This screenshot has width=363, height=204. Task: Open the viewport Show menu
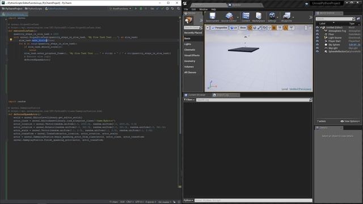click(243, 28)
